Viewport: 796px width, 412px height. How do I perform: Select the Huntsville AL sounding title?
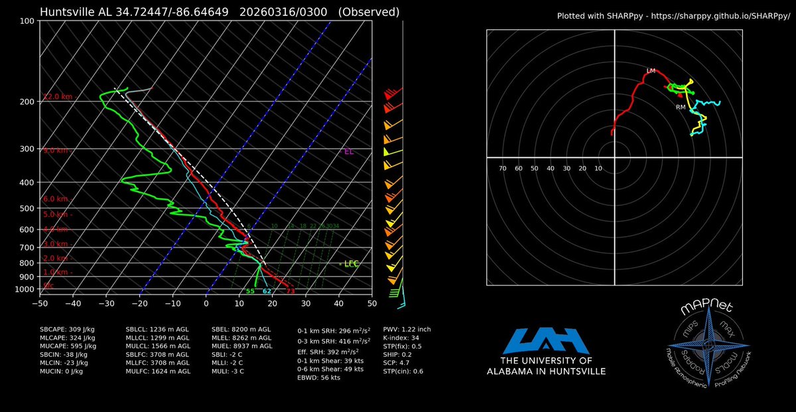[x=220, y=12]
